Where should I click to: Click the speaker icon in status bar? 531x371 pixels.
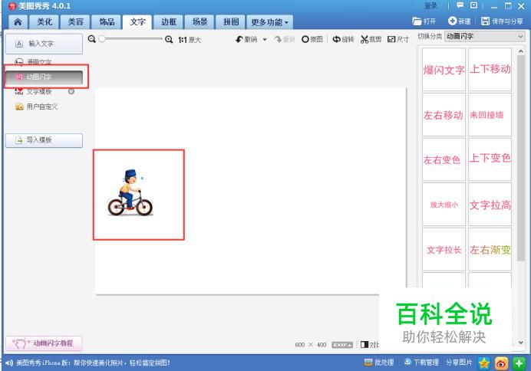pos(9,363)
